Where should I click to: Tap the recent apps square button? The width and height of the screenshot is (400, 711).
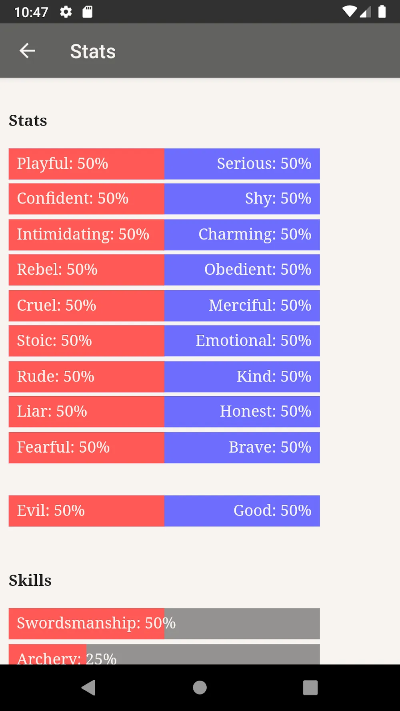click(x=310, y=688)
